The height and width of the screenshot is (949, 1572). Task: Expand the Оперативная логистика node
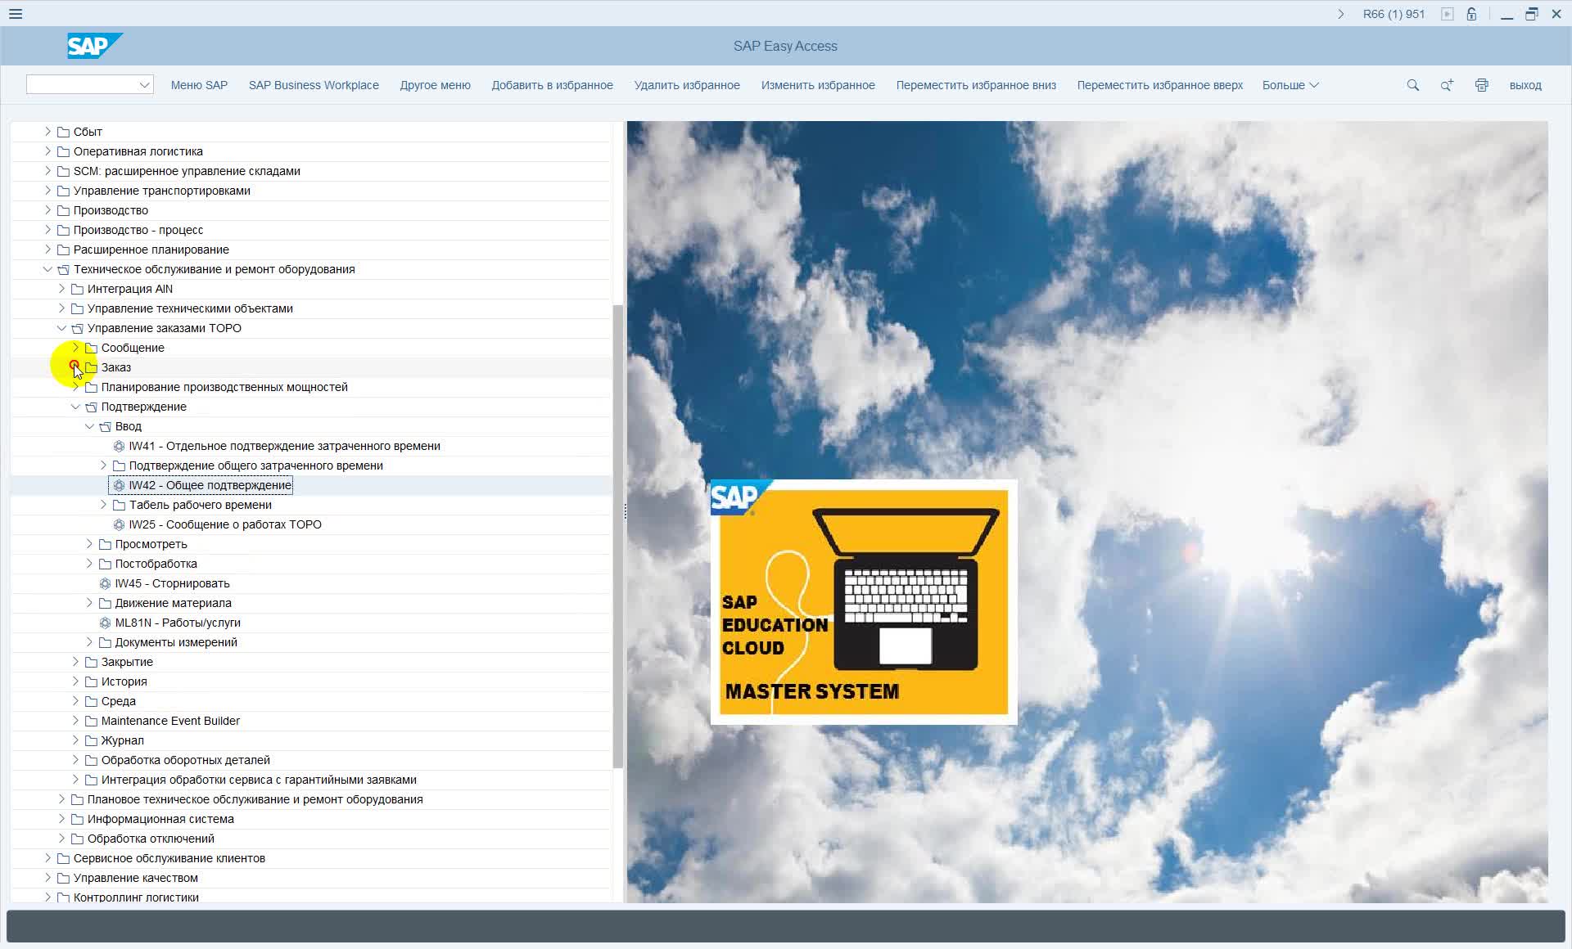coord(47,151)
